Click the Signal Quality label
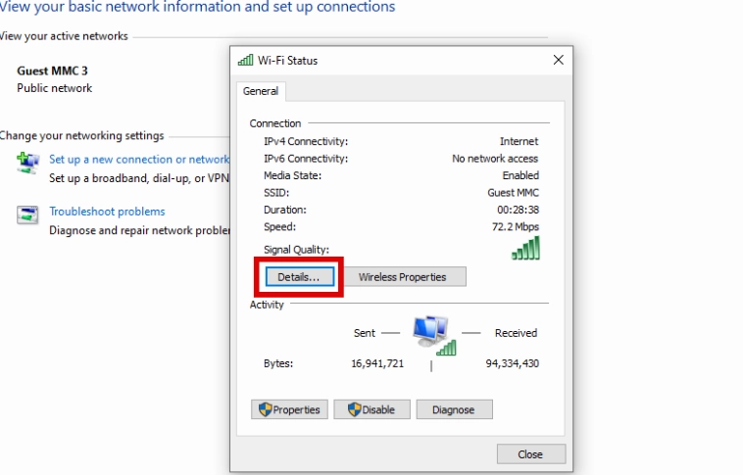This screenshot has width=743, height=475. (296, 250)
